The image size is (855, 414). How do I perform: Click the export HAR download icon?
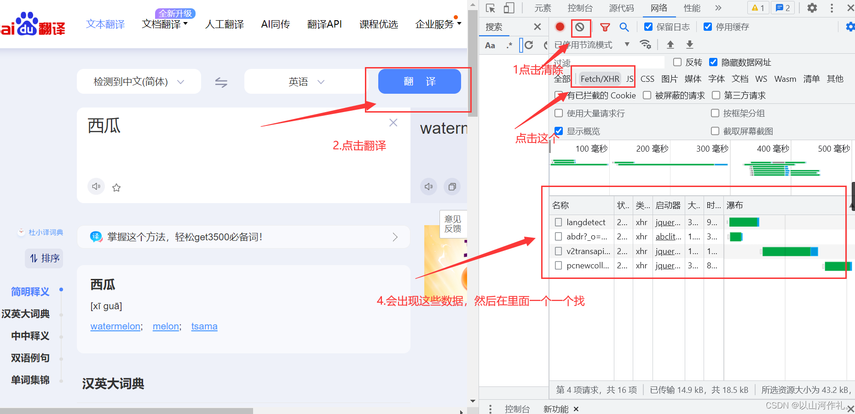pos(689,45)
